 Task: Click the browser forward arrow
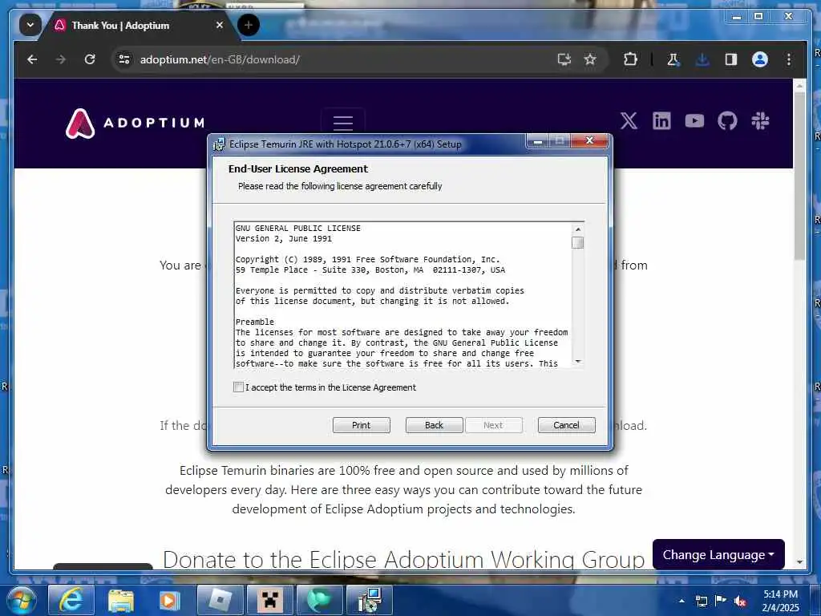(x=61, y=59)
